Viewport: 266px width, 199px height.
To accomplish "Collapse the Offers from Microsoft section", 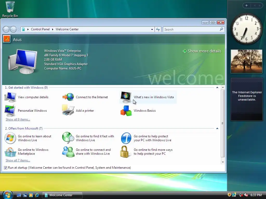I will coord(217,129).
